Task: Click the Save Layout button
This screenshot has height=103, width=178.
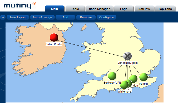Action: point(18,17)
